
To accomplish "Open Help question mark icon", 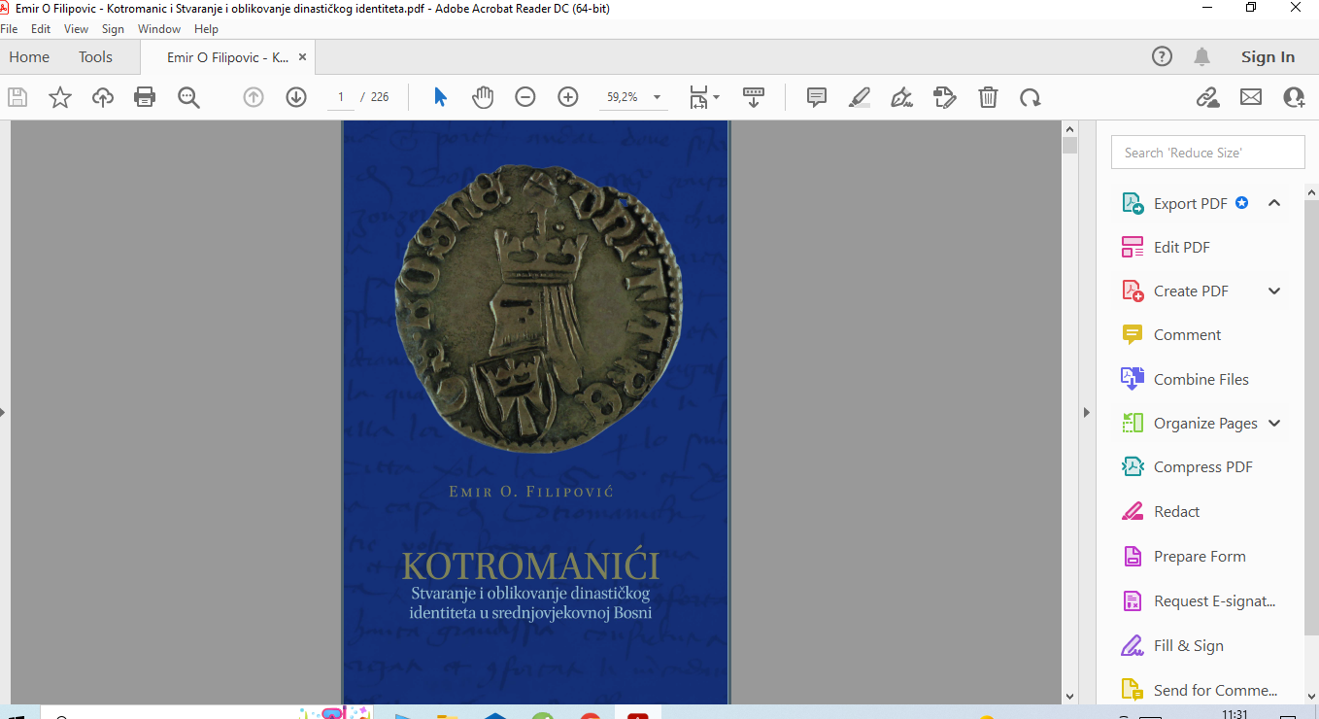I will coord(1162,56).
